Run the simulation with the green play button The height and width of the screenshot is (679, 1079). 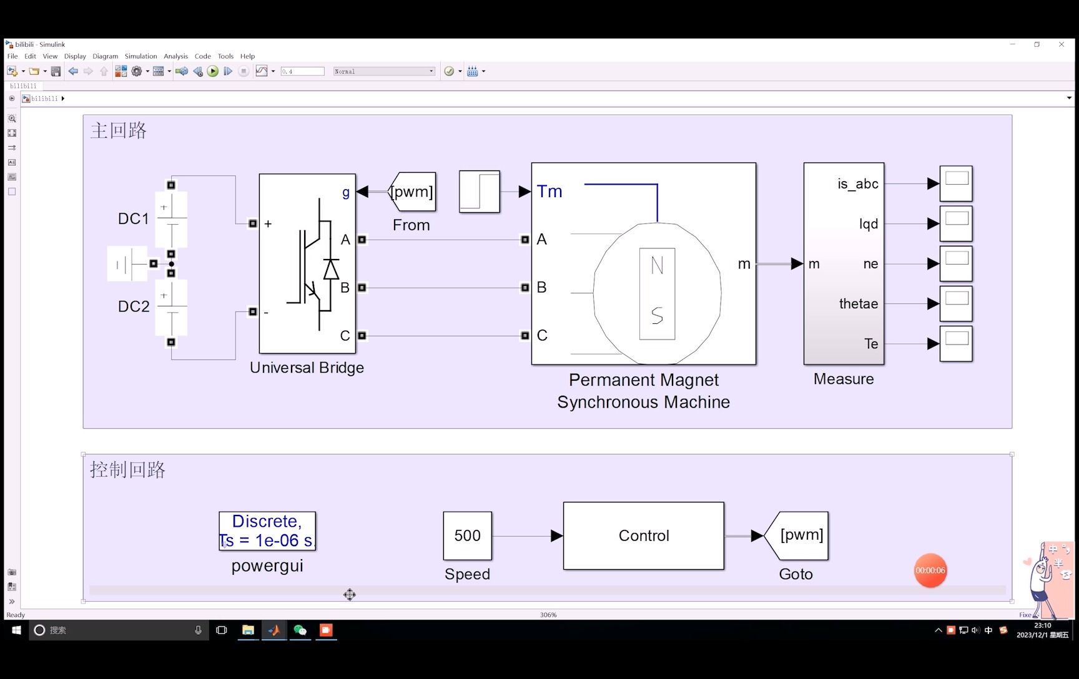[213, 71]
